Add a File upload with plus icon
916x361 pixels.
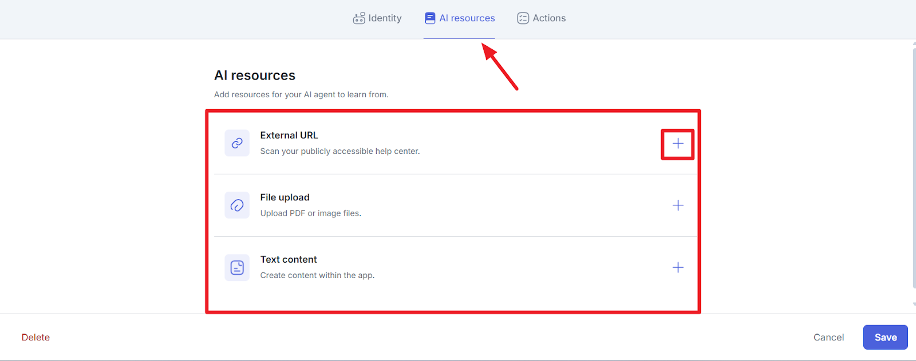point(678,205)
